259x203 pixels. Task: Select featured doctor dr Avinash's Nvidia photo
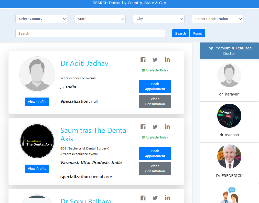pos(229,116)
